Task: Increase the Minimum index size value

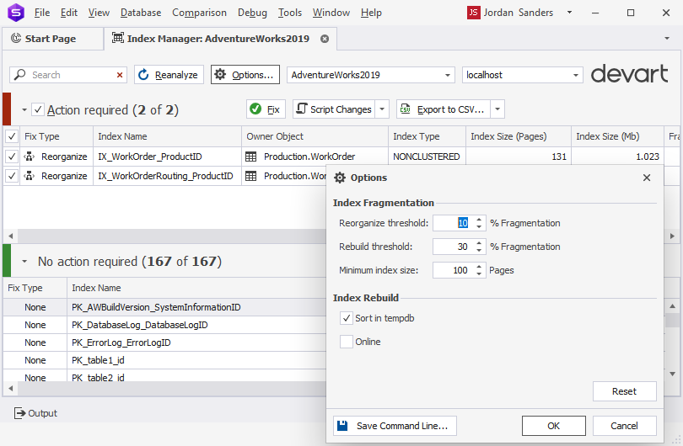Action: pyautogui.click(x=479, y=267)
